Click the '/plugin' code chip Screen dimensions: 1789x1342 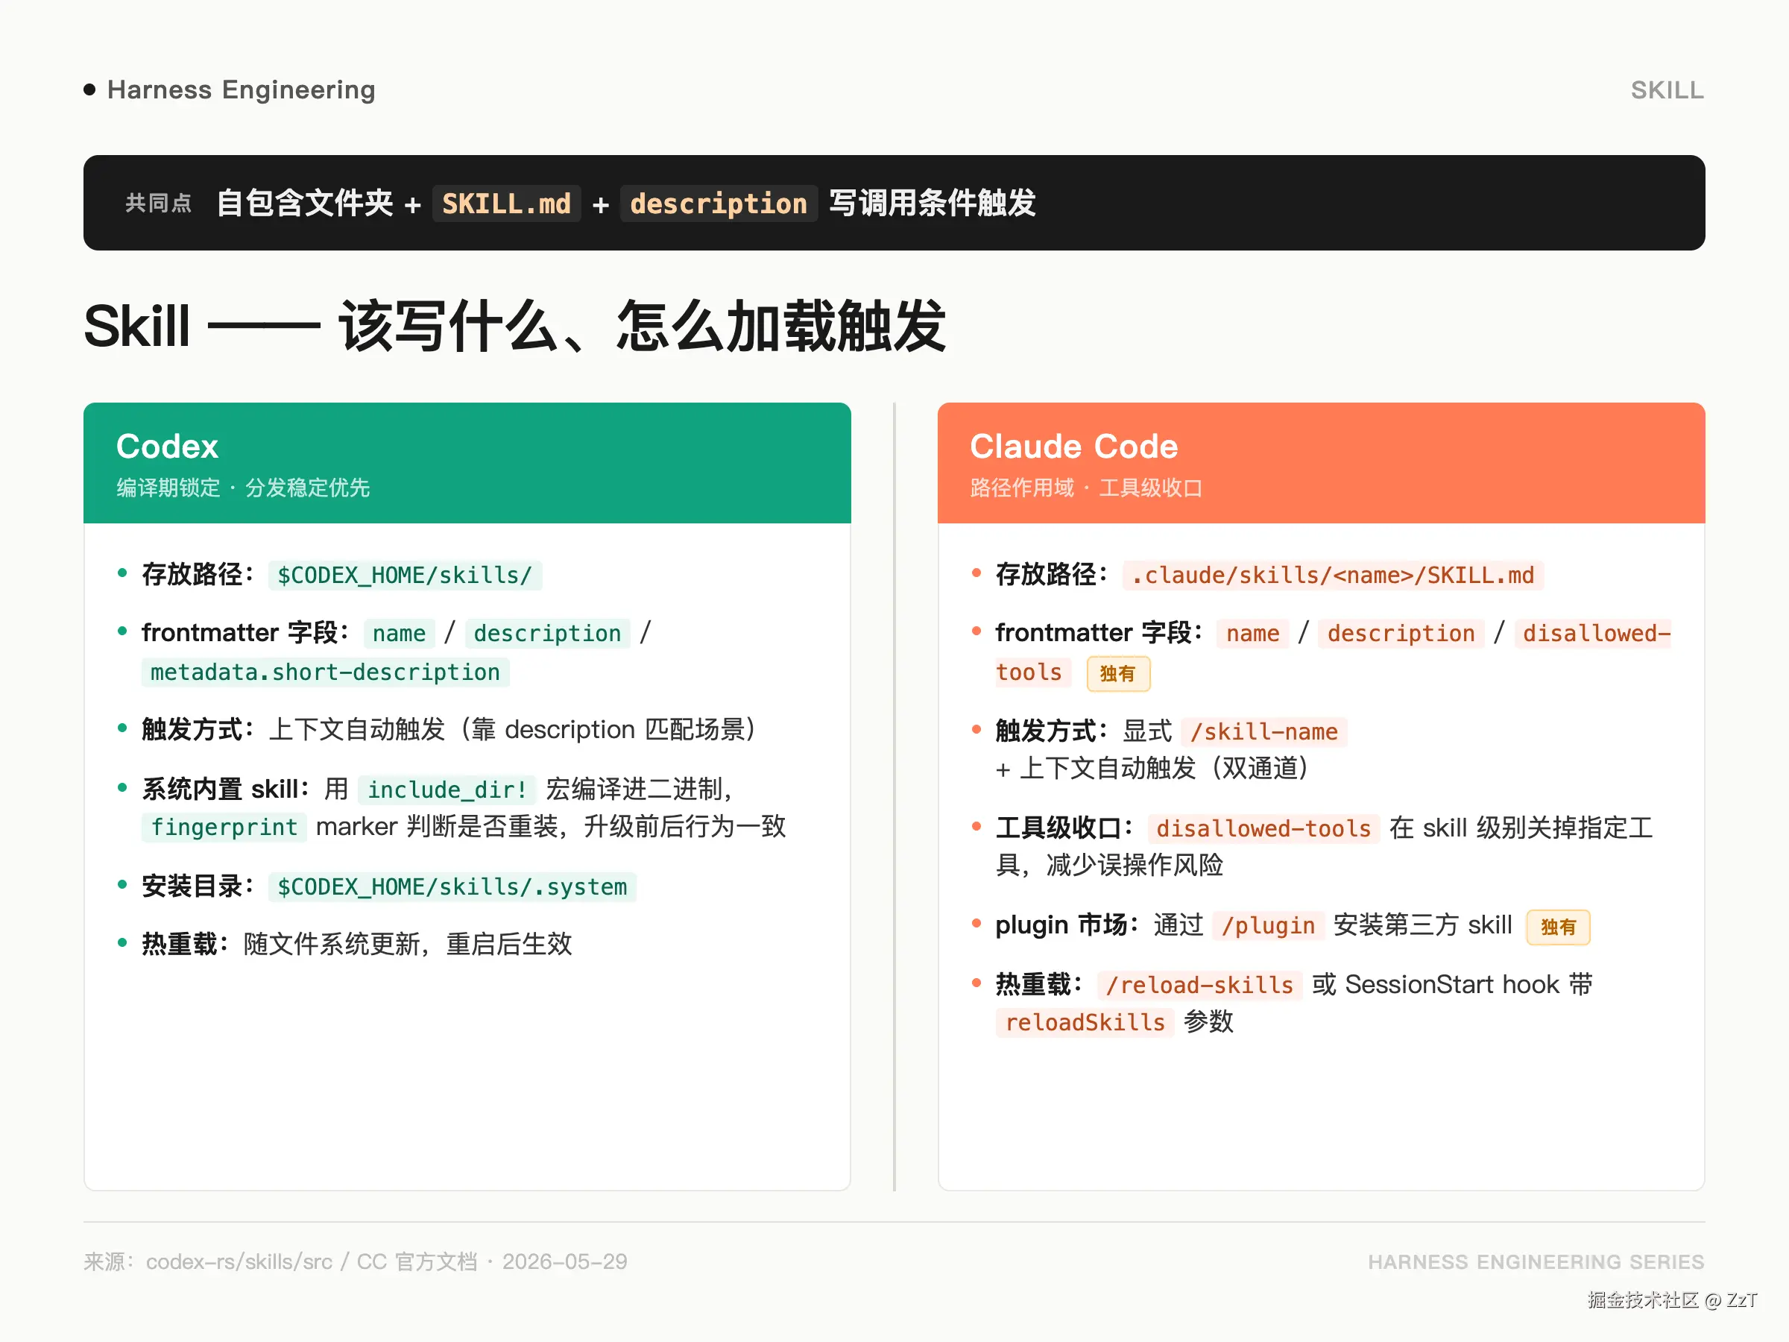tap(1268, 925)
